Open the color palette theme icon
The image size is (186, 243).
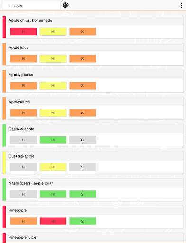tap(65, 5)
